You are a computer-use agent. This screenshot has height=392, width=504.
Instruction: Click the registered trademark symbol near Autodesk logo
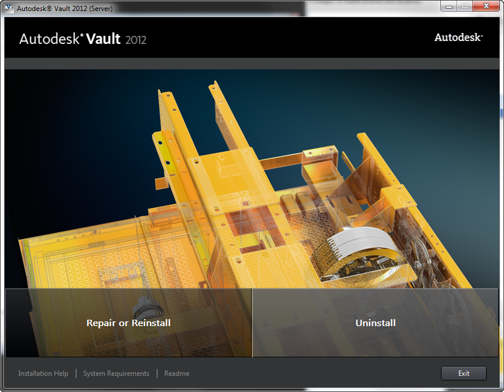tap(483, 35)
